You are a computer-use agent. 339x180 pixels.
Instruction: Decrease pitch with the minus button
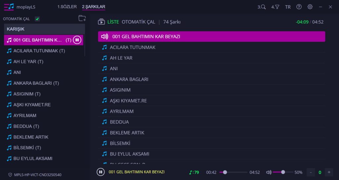pyautogui.click(x=311, y=172)
